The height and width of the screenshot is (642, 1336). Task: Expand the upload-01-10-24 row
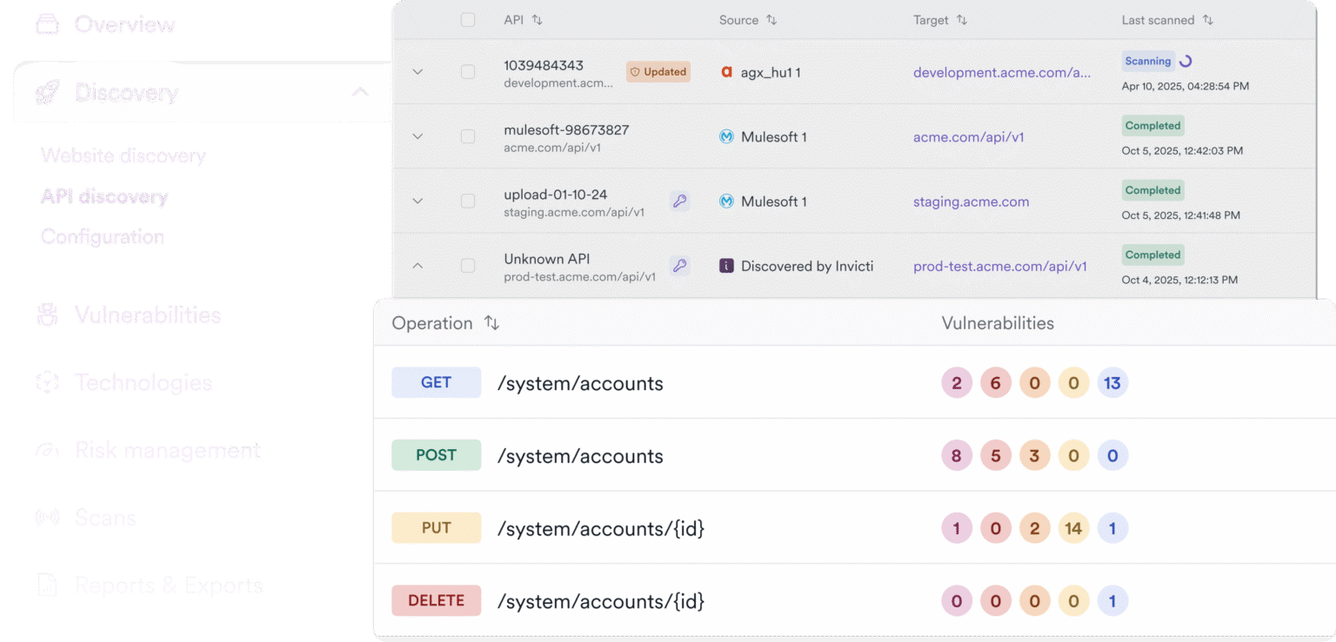click(x=417, y=201)
